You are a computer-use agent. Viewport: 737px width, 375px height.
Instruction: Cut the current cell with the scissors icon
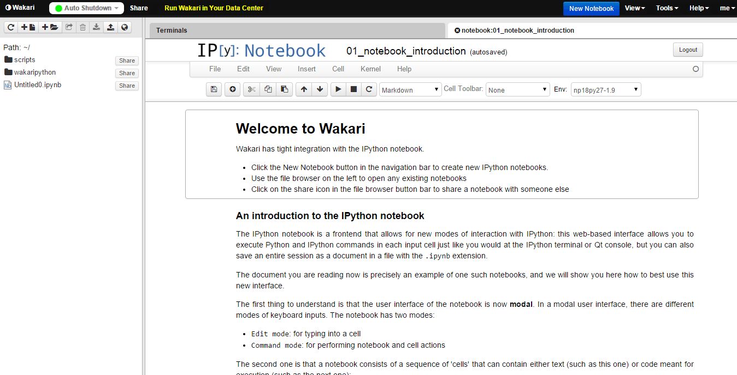click(251, 89)
